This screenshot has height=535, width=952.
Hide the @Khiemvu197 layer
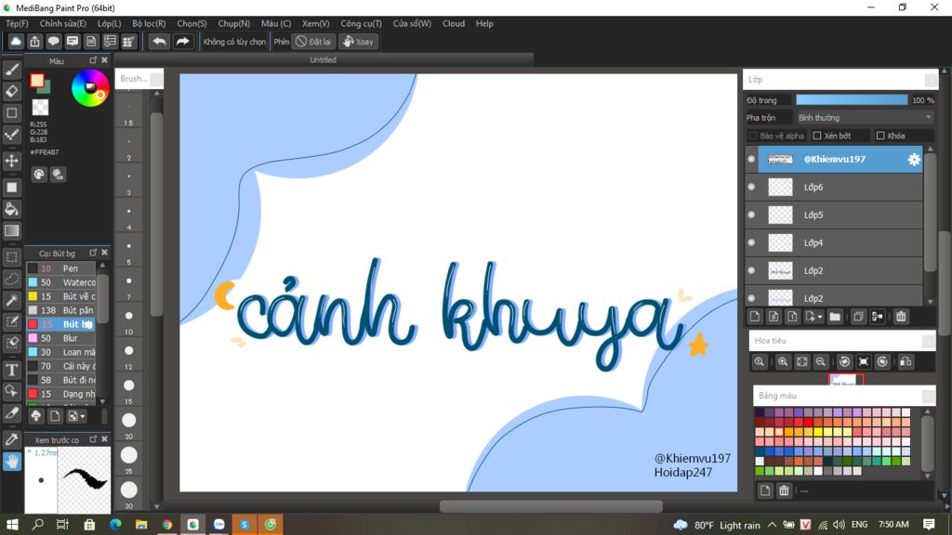751,159
